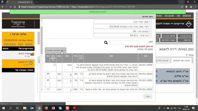Select the דקל אינטרנט browser tab

pyautogui.click(x=20, y=2)
